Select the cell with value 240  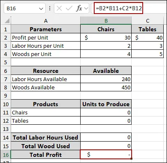tap(106, 79)
